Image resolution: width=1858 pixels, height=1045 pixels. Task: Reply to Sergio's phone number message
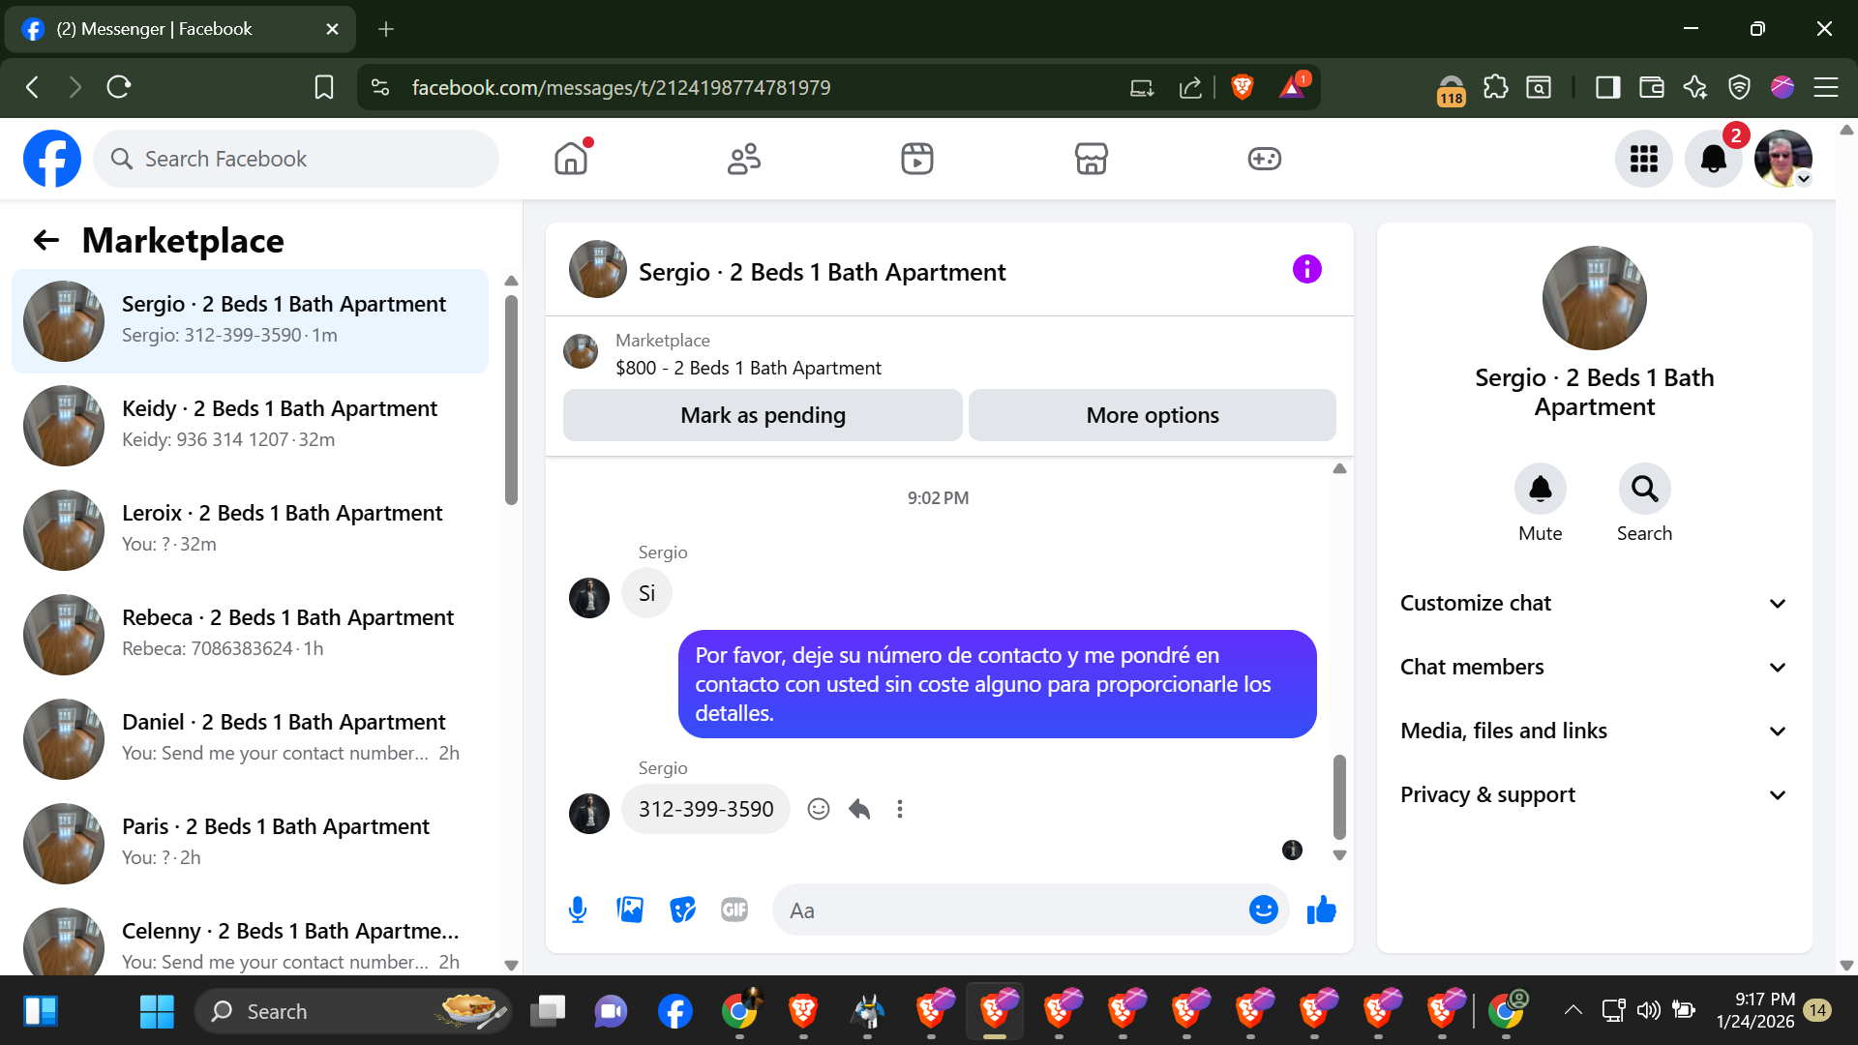pos(859,809)
